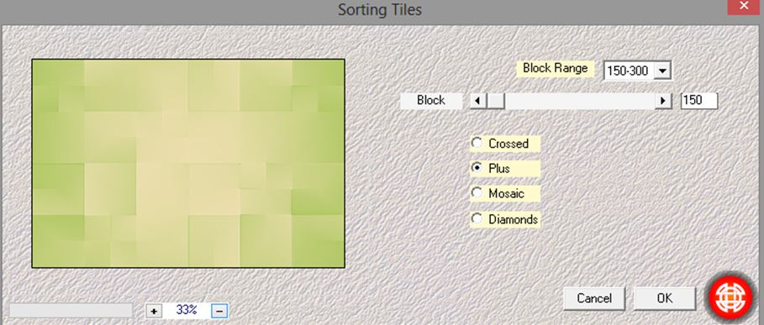This screenshot has height=325, width=764.
Task: Click the green tiled preview image
Action: pyautogui.click(x=188, y=164)
